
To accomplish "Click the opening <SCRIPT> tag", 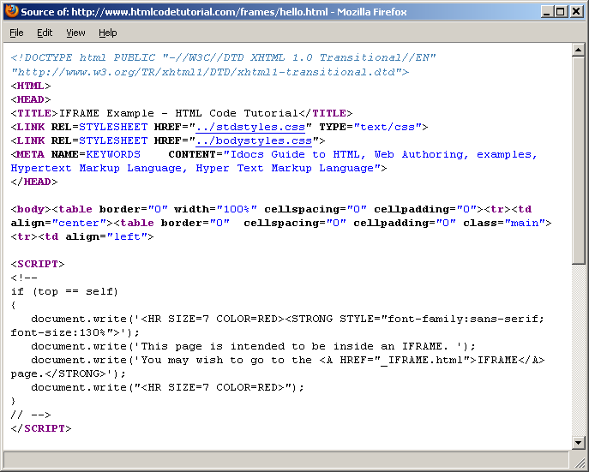I will (x=38, y=264).
